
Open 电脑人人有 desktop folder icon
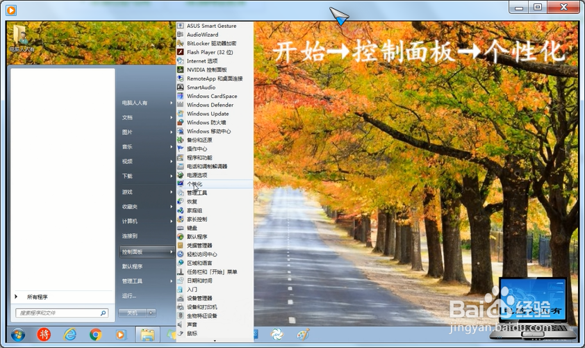coord(22,38)
